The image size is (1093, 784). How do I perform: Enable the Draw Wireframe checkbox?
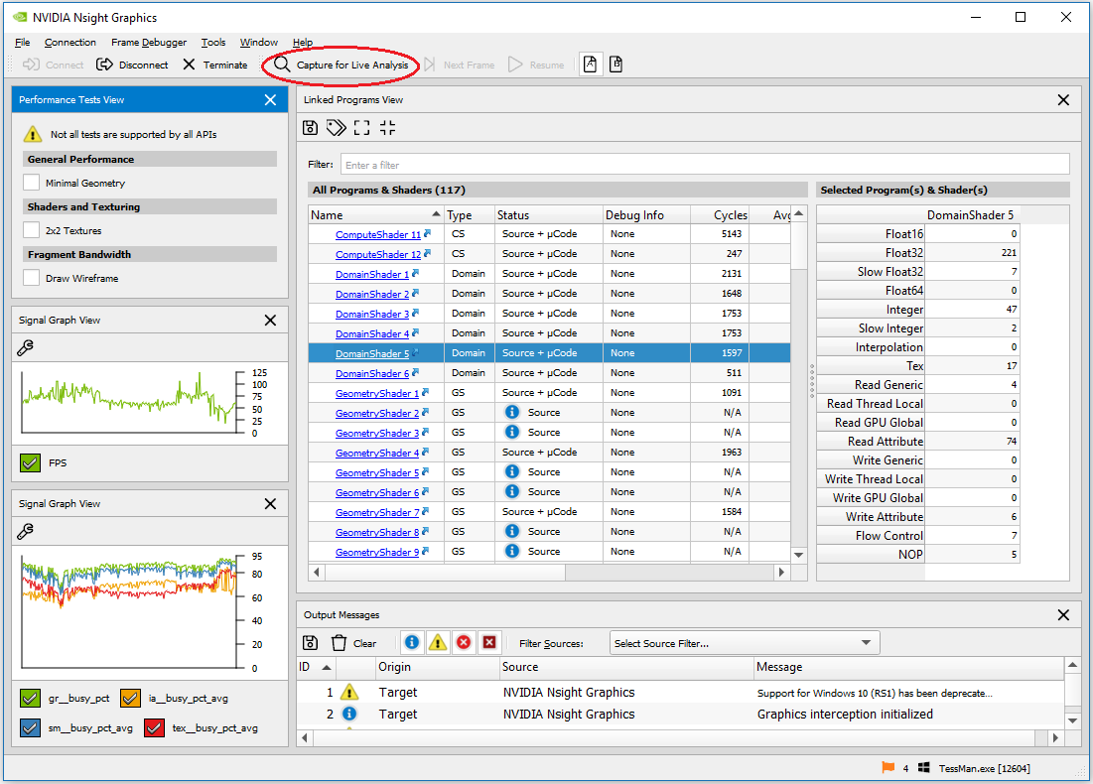pyautogui.click(x=32, y=278)
